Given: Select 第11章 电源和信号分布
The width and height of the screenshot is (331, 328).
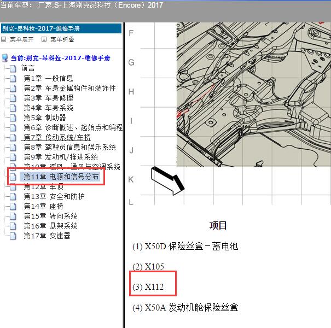Looking at the screenshot, I should 61,177.
